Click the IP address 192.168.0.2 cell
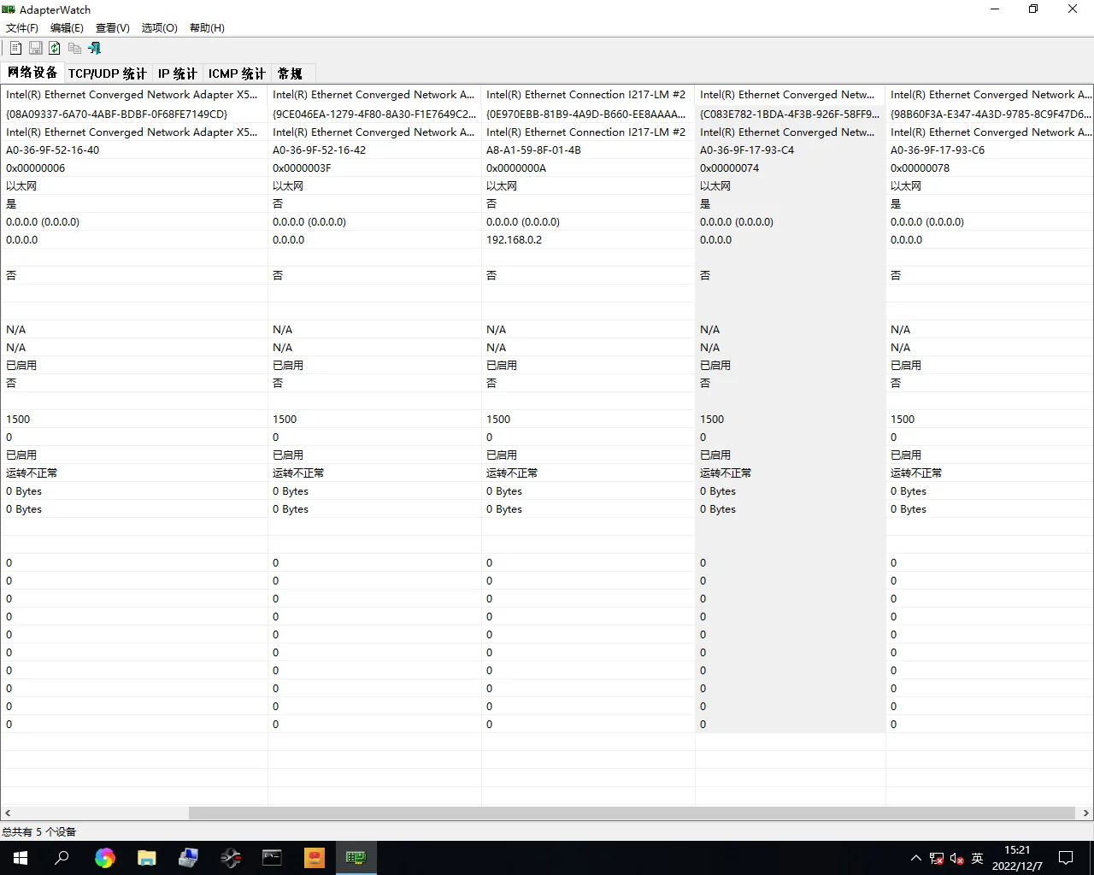 tap(515, 240)
